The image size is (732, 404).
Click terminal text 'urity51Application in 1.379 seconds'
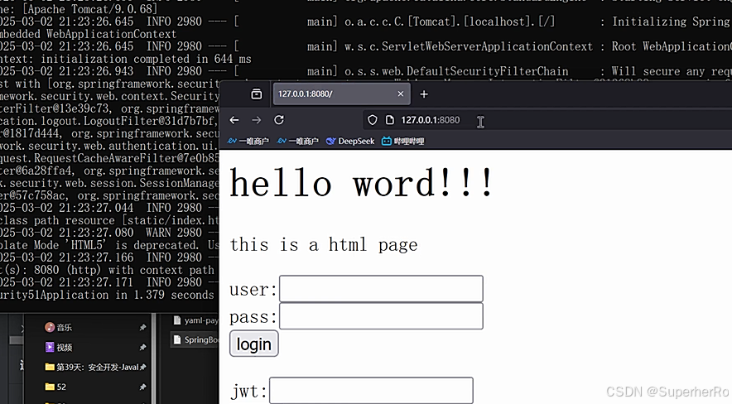107,295
